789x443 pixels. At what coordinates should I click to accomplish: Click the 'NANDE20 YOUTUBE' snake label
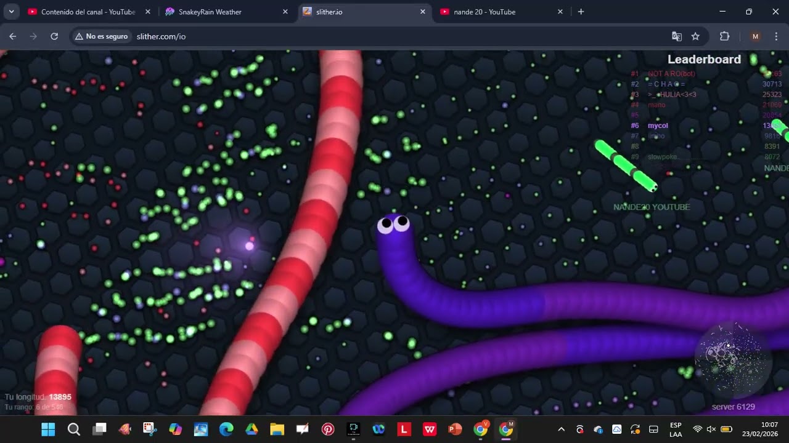coord(652,207)
